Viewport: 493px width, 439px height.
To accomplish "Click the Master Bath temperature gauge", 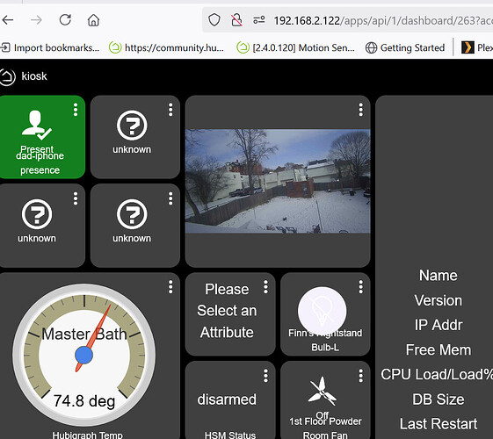I will coord(84,355).
